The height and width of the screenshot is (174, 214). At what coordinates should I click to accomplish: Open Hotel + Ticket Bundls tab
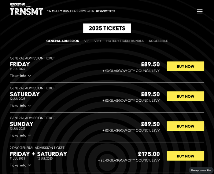point(125,41)
